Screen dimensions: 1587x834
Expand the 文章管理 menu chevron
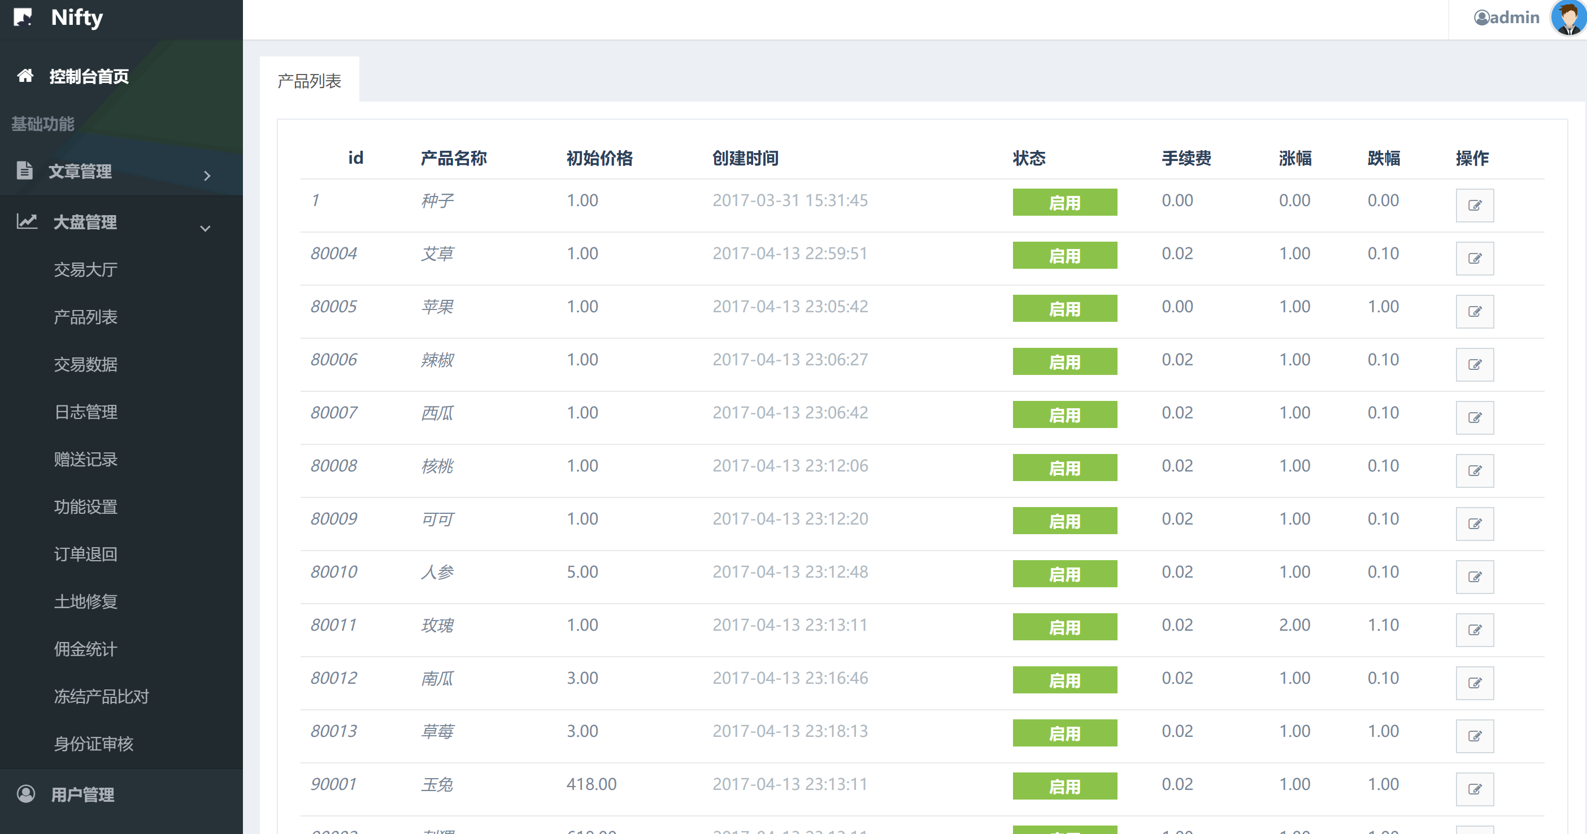[x=207, y=176]
